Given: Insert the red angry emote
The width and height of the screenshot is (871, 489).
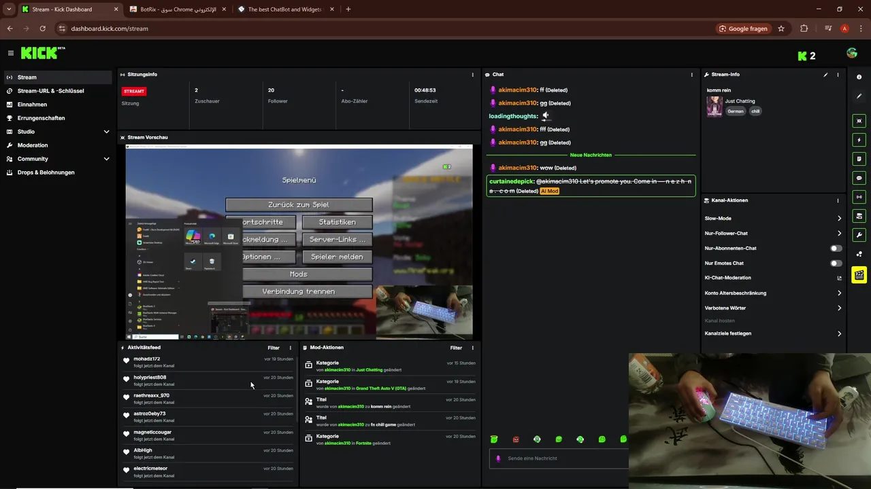Looking at the screenshot, I should 516,439.
